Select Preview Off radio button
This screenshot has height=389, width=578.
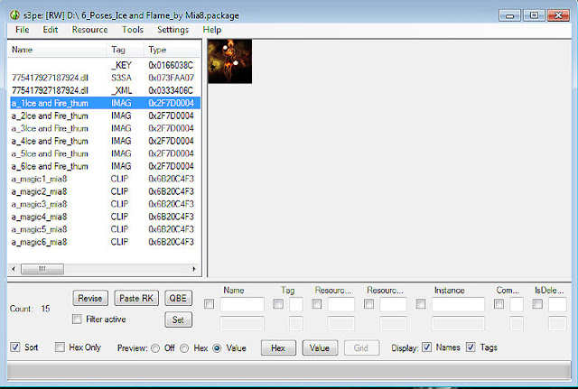155,348
